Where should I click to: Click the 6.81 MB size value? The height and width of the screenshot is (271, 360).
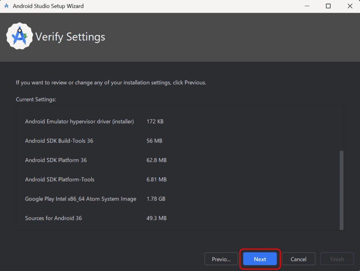click(156, 179)
